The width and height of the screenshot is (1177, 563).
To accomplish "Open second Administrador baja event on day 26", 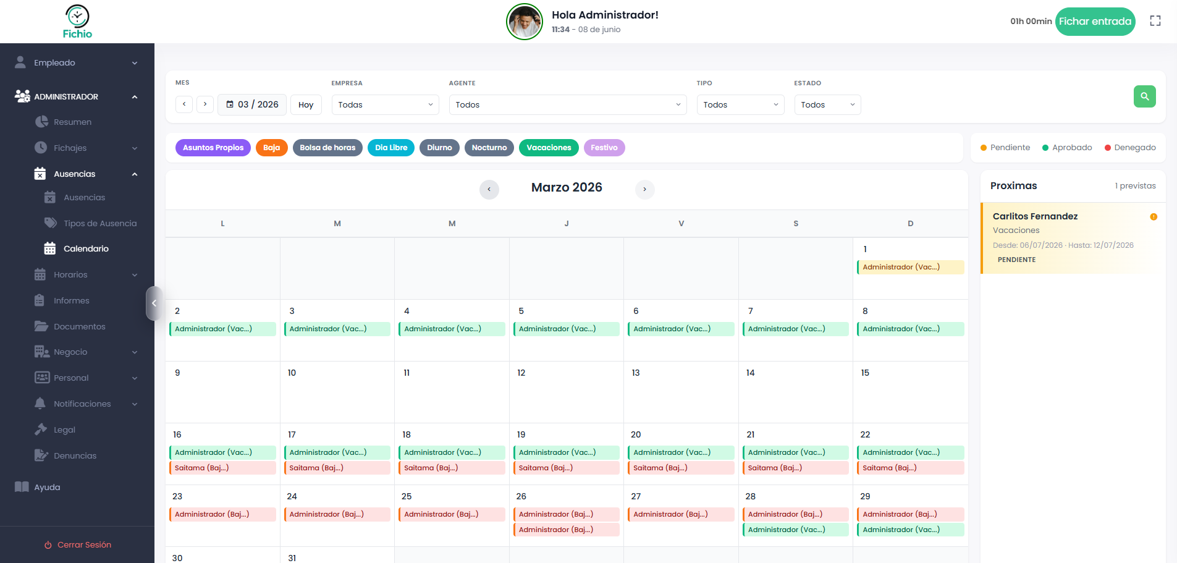I will (x=566, y=530).
